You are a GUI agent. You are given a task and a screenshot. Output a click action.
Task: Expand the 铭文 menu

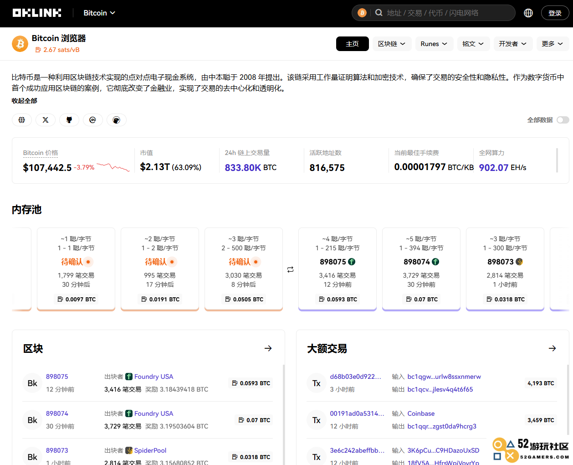click(473, 44)
